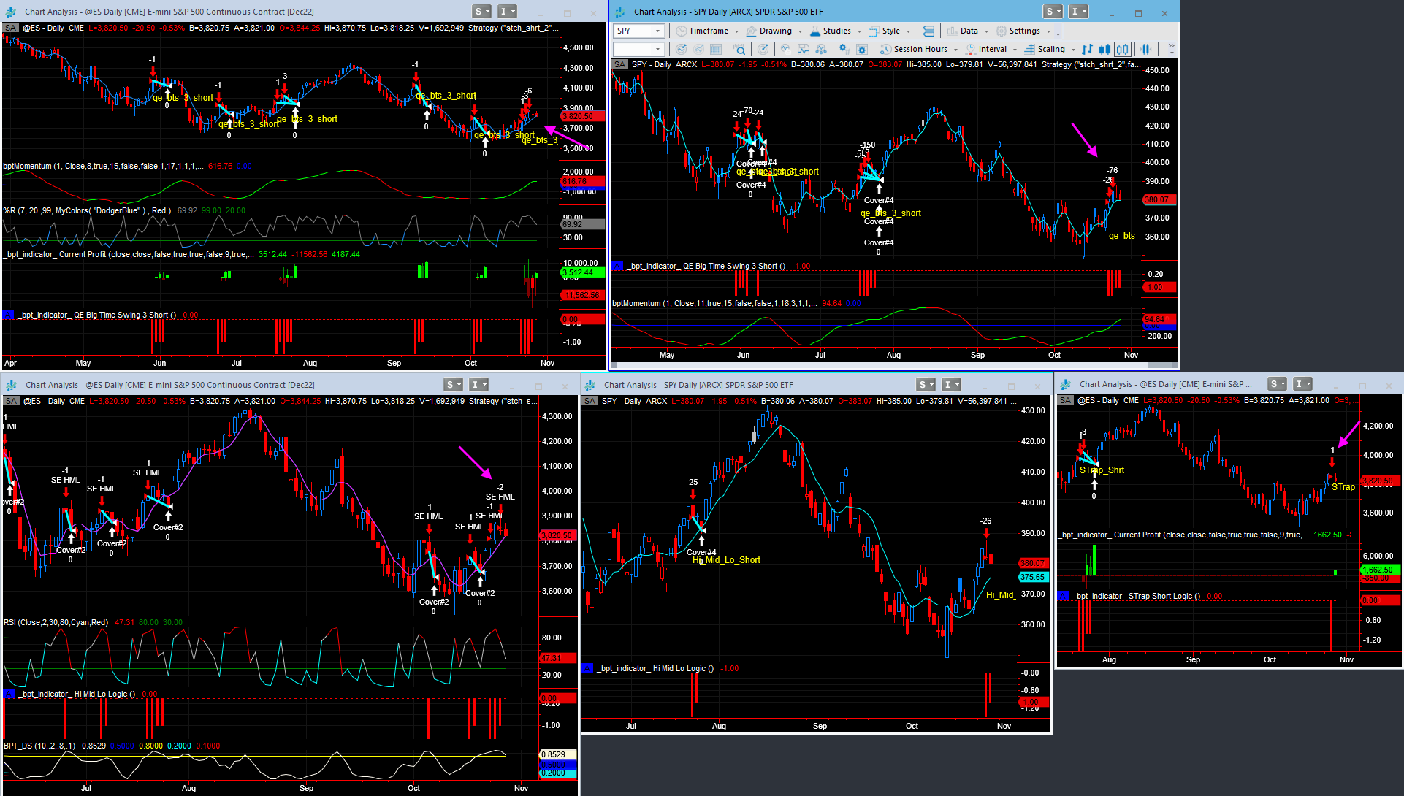Click 375.65 cyan price marker on bottom-middle SPY axis
The image size is (1404, 796).
pyautogui.click(x=1033, y=577)
